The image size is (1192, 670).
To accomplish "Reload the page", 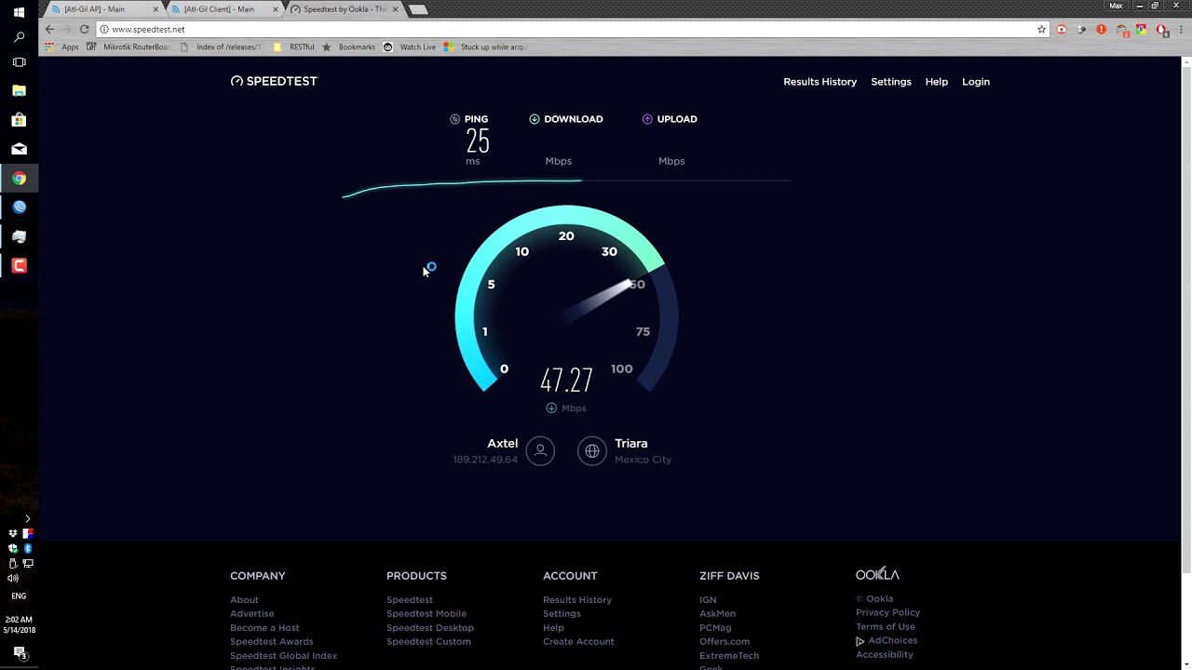I will tap(84, 29).
